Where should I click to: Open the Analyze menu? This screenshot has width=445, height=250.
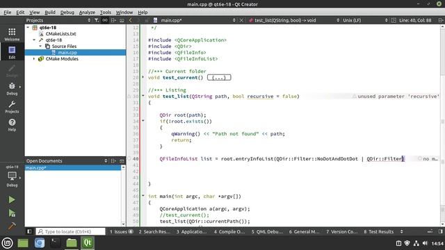pyautogui.click(x=87, y=12)
